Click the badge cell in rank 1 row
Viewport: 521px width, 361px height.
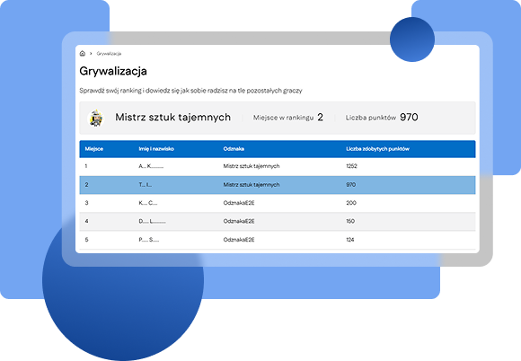pos(252,166)
